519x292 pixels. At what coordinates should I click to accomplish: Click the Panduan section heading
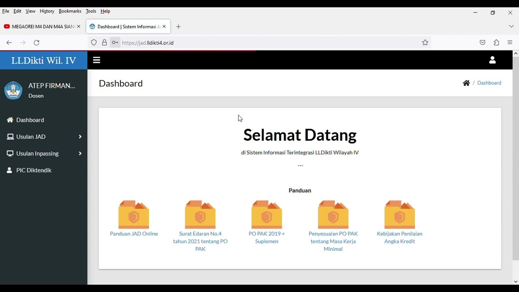(300, 190)
